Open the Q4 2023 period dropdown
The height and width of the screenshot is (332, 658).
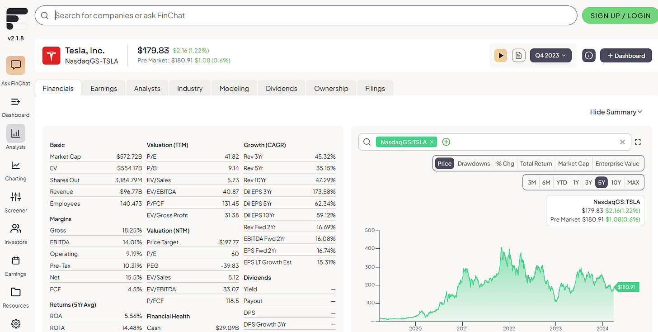pyautogui.click(x=550, y=56)
